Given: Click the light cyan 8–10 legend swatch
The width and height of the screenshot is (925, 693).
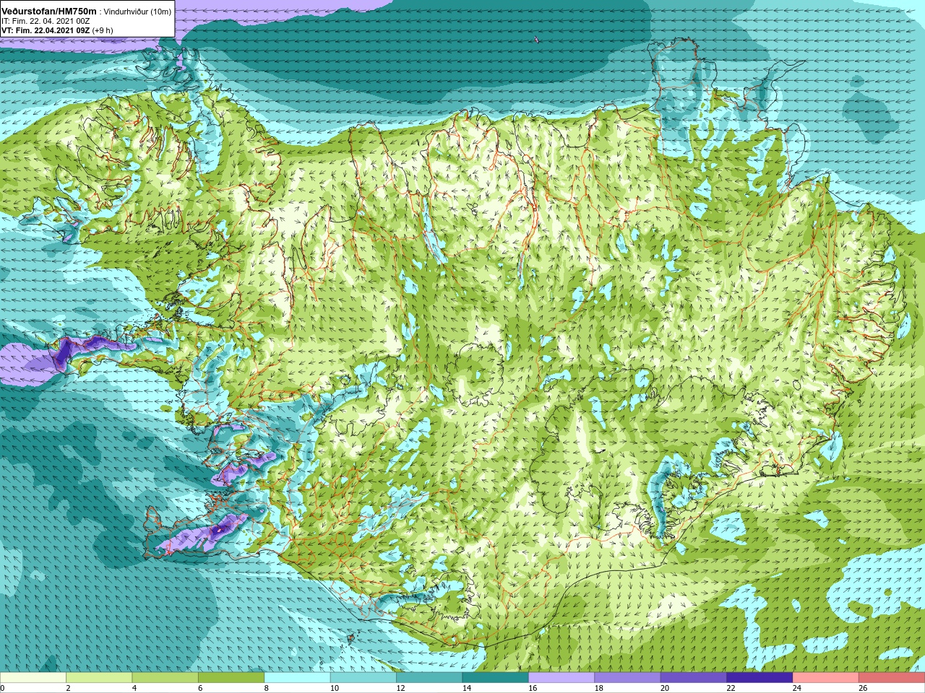Looking at the screenshot, I should [297, 678].
